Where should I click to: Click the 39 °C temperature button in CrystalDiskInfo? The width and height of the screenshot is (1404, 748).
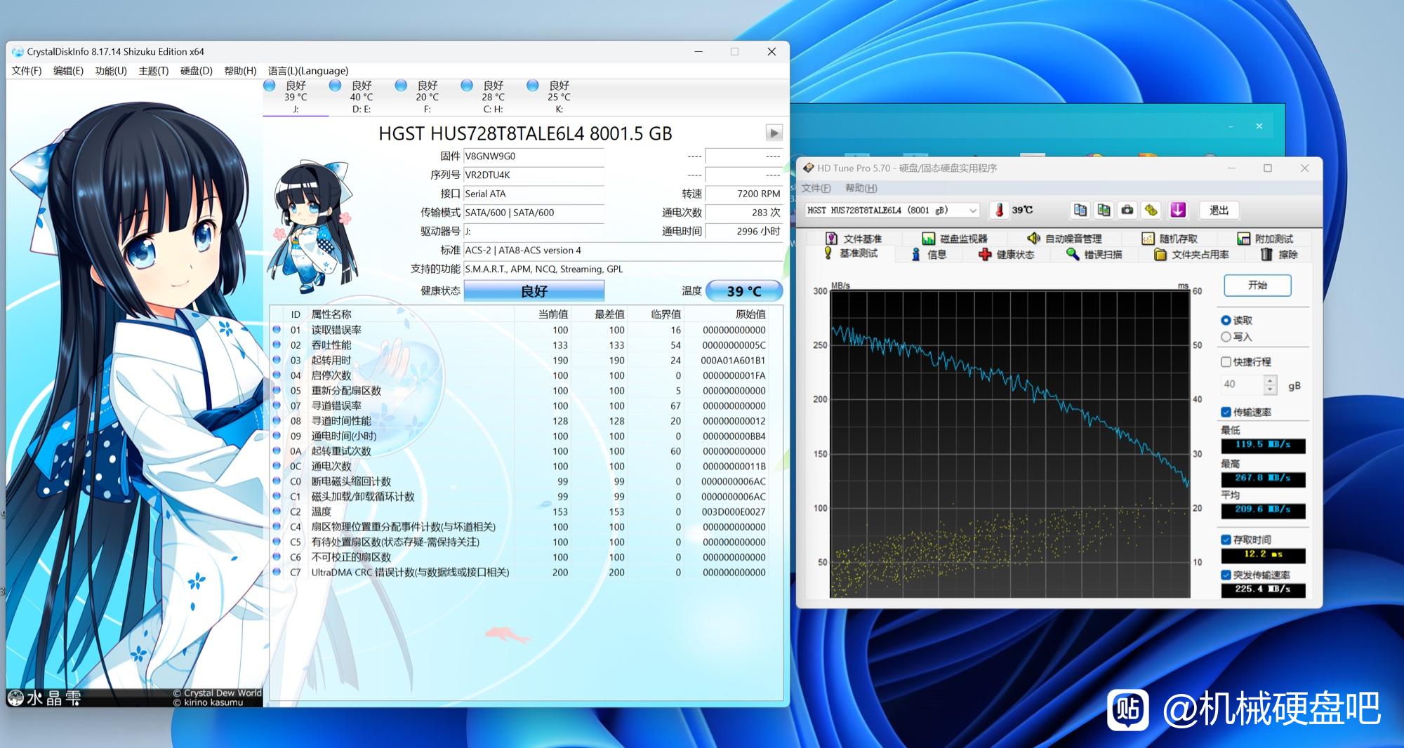[743, 290]
